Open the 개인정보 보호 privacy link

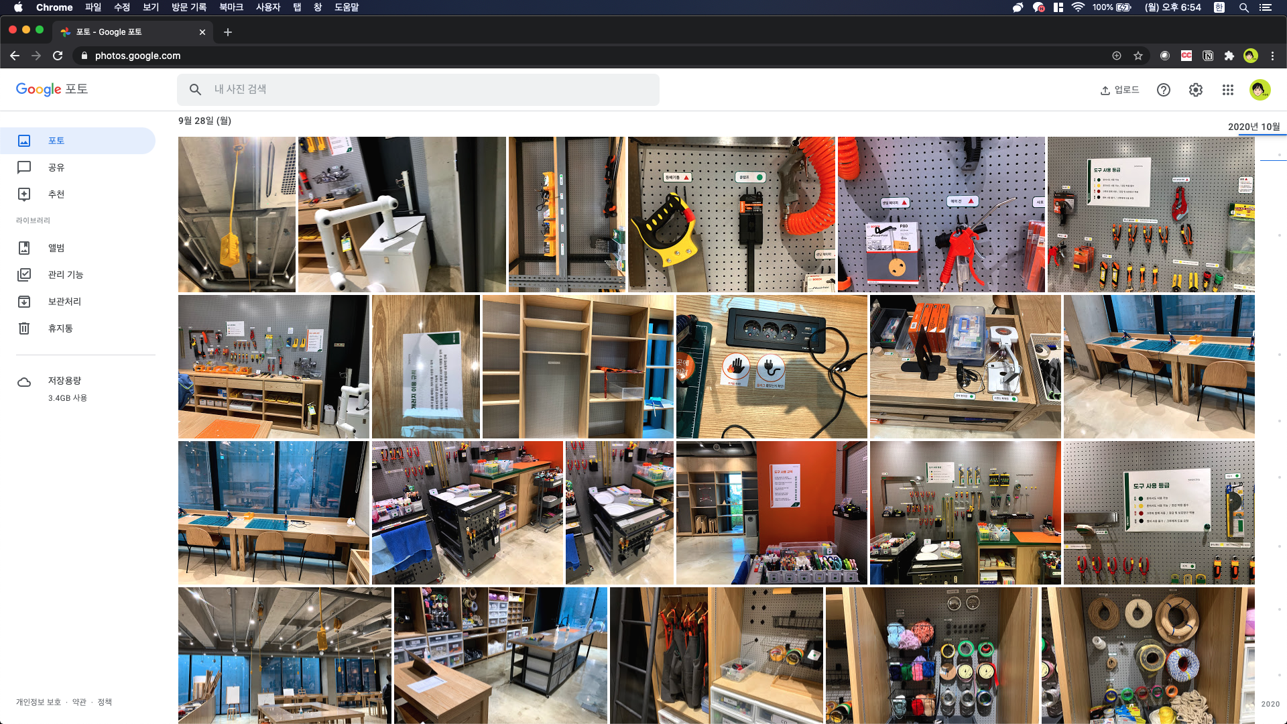click(x=38, y=702)
